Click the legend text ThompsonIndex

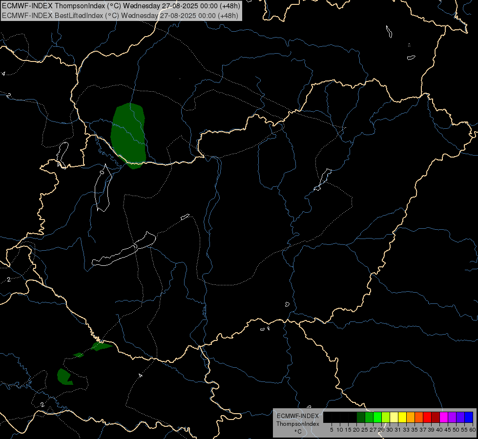point(297,424)
